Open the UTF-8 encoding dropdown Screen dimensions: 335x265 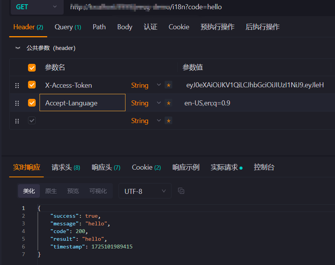coord(145,191)
